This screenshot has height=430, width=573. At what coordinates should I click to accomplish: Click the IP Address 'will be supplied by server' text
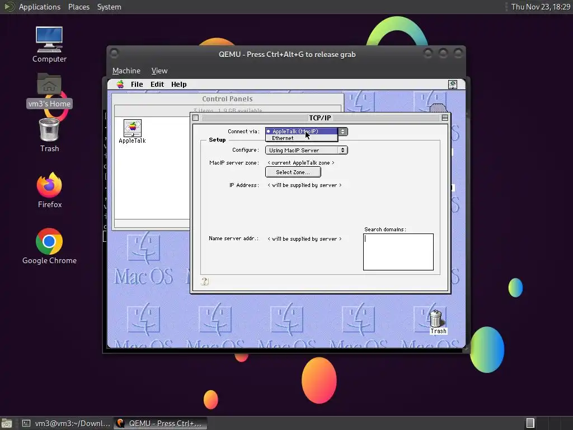(305, 185)
